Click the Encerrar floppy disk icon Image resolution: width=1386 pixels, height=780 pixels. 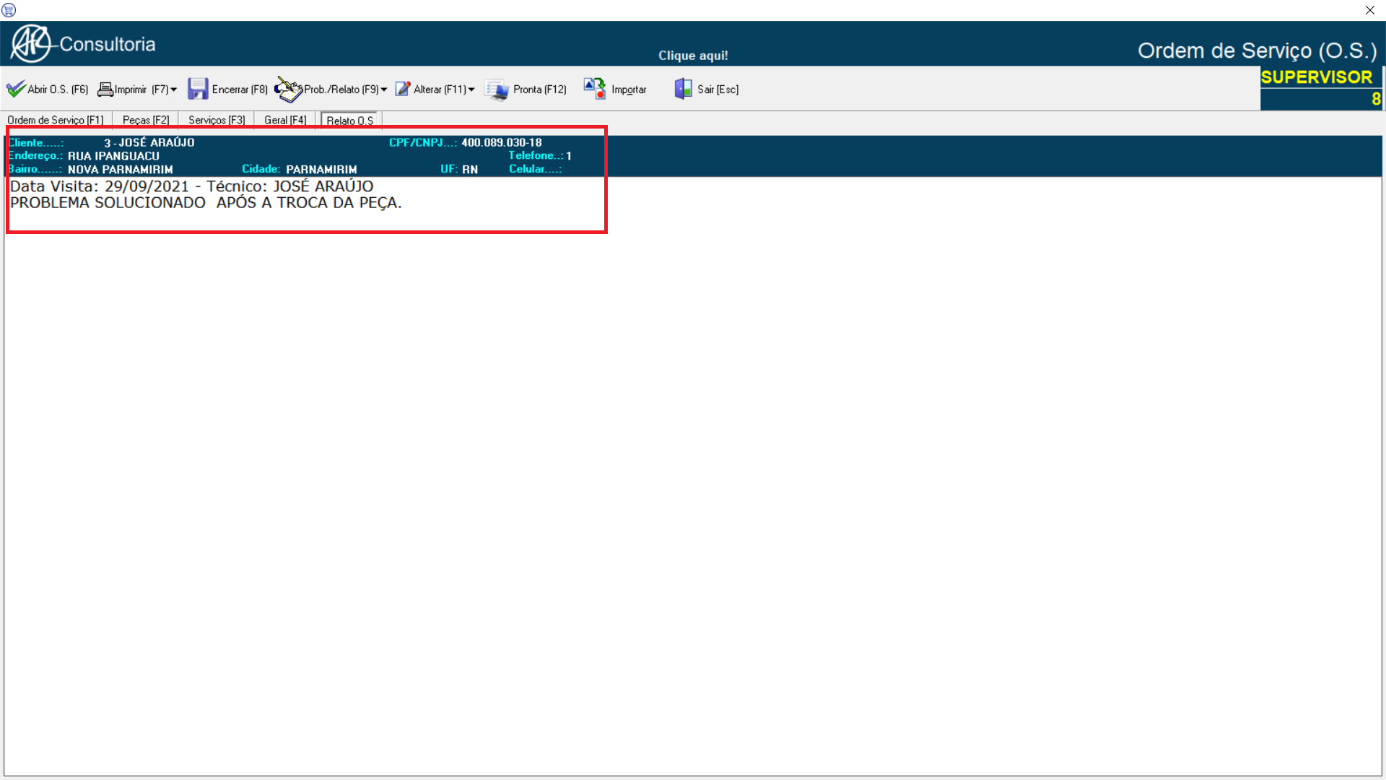[x=198, y=89]
